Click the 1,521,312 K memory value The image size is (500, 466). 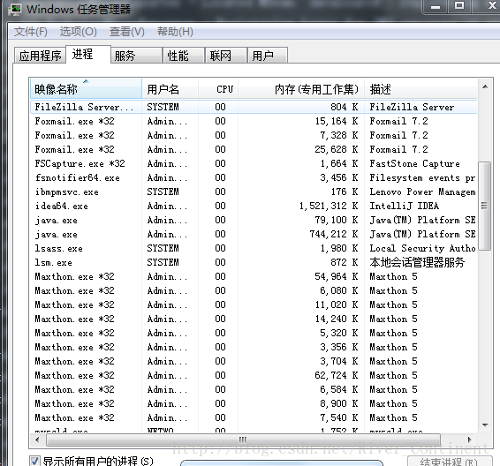coord(329,206)
